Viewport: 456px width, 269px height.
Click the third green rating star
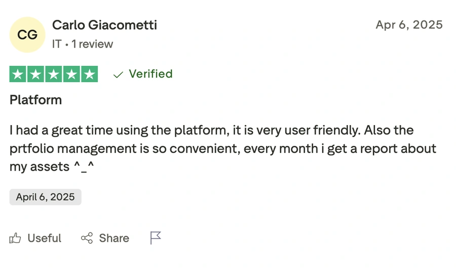[54, 74]
